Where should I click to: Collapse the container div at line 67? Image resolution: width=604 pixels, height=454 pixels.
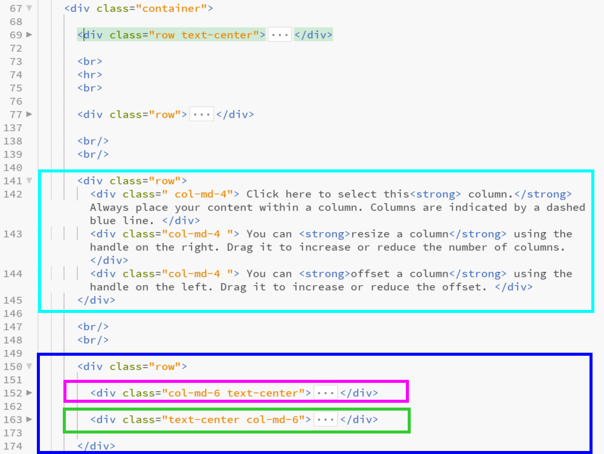click(x=30, y=9)
